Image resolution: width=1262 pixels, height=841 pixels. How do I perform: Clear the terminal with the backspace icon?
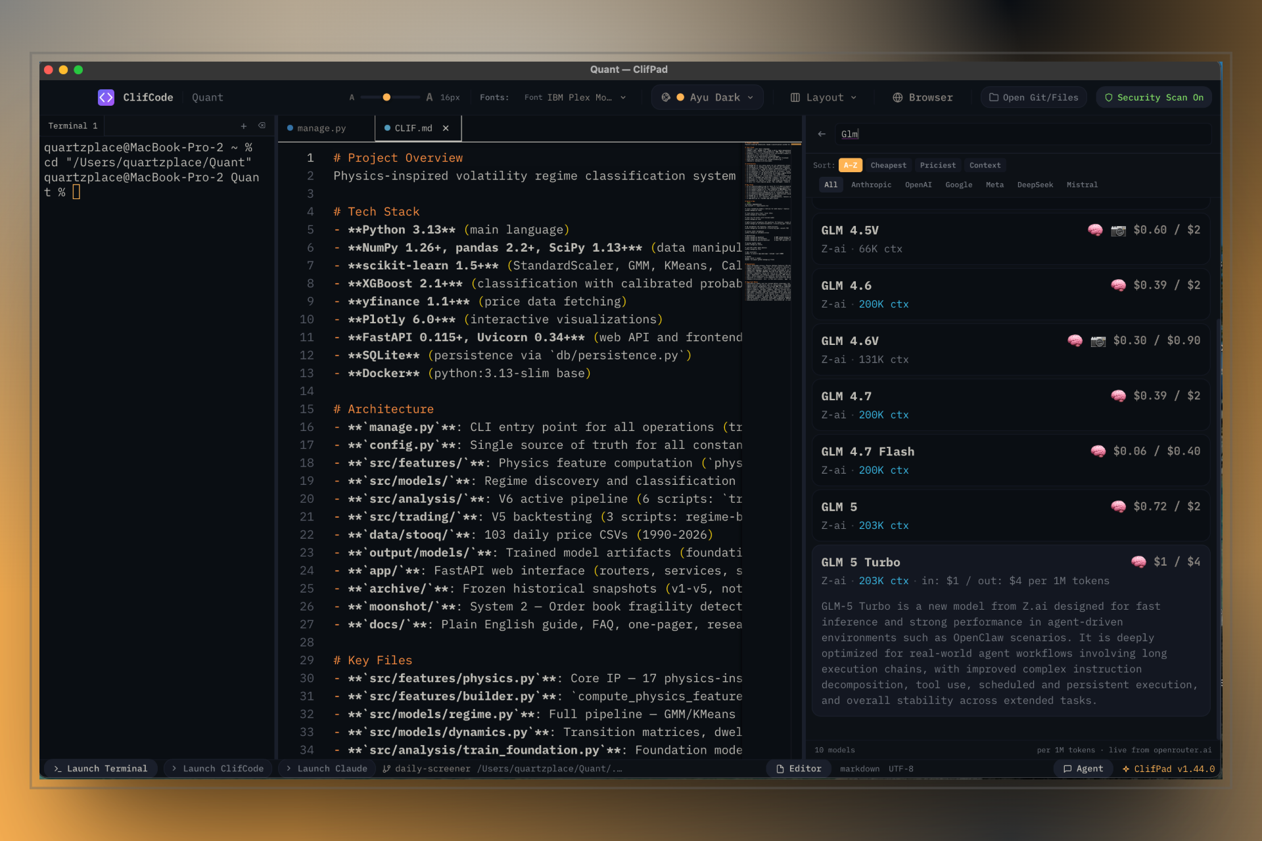[x=262, y=125]
